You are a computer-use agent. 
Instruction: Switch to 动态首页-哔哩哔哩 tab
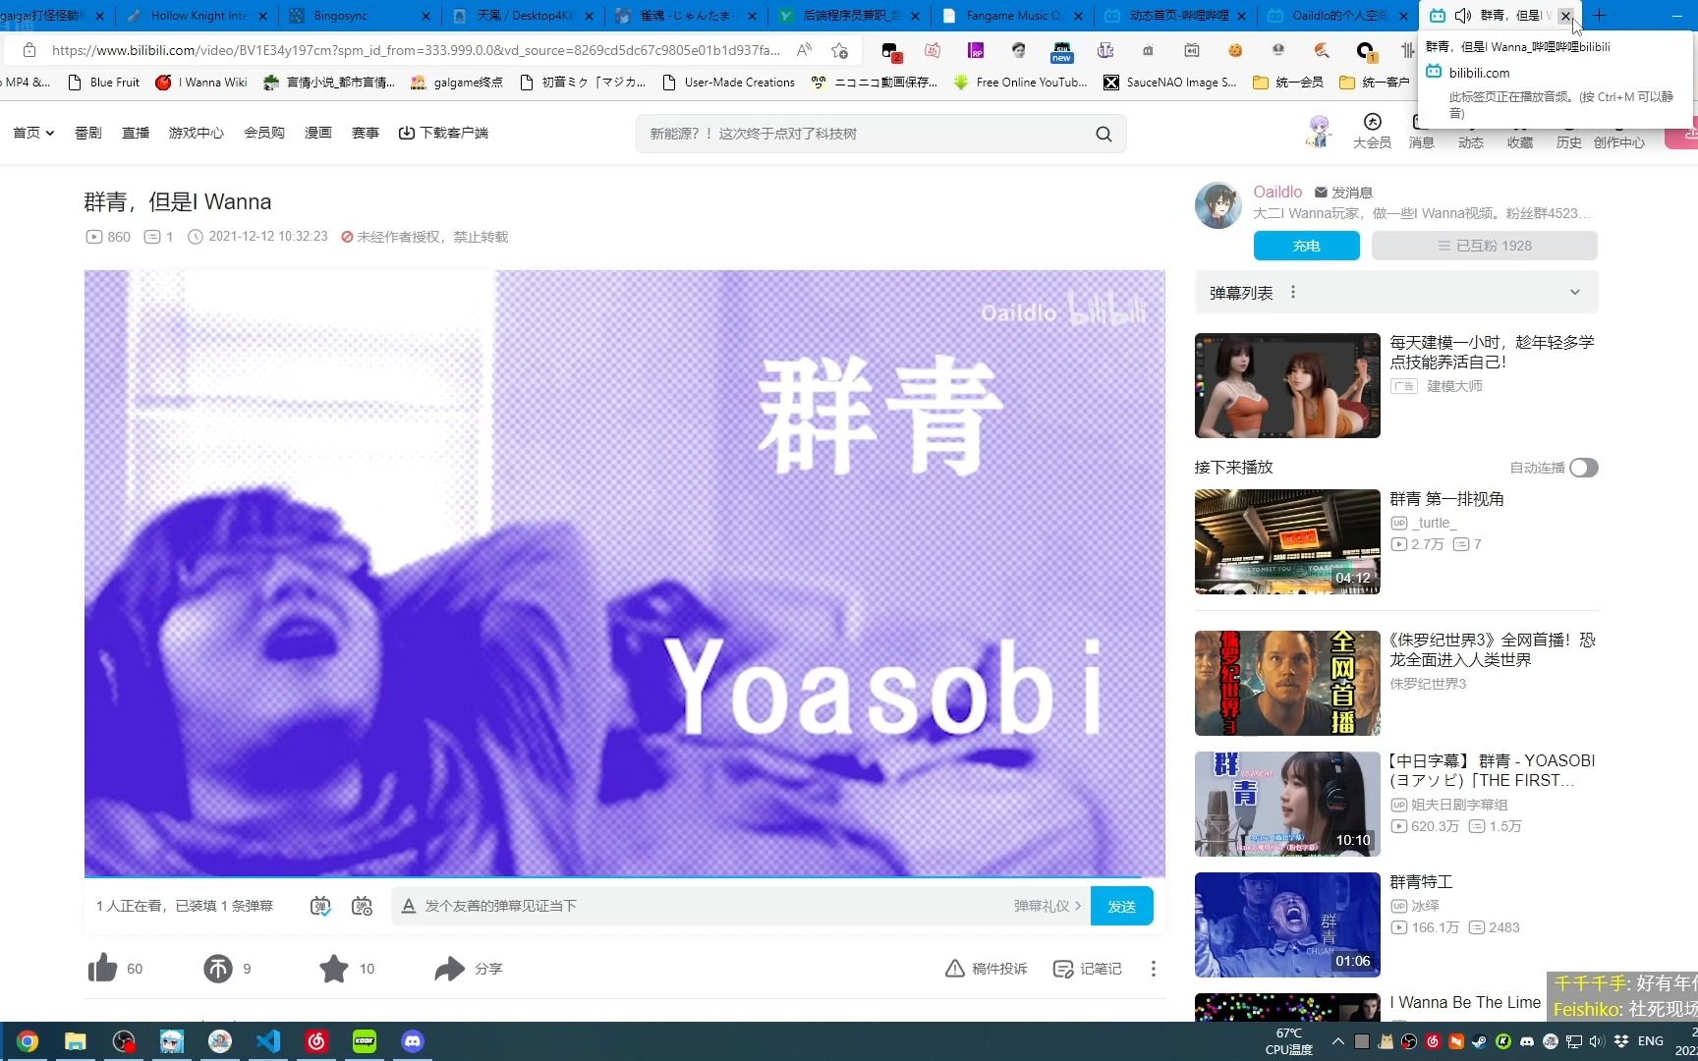(1175, 16)
